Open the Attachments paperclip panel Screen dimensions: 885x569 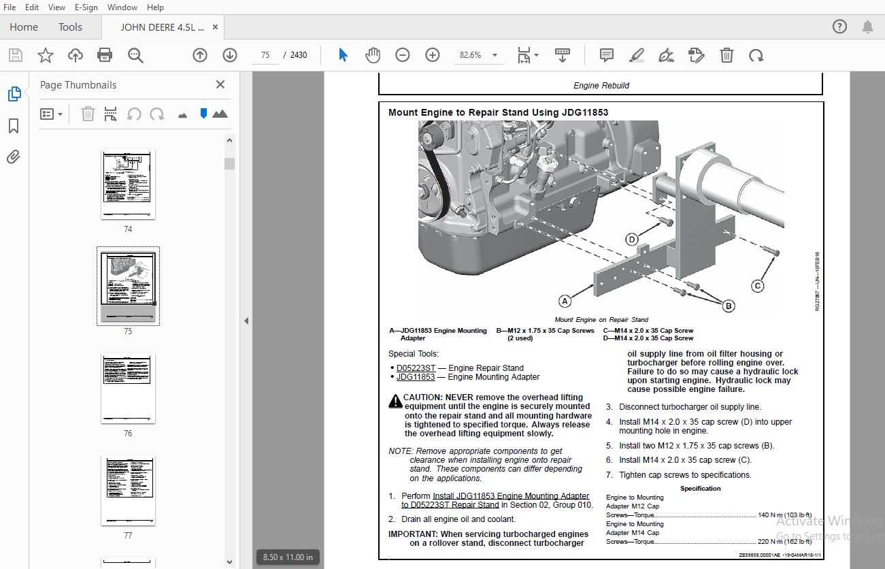(x=14, y=157)
